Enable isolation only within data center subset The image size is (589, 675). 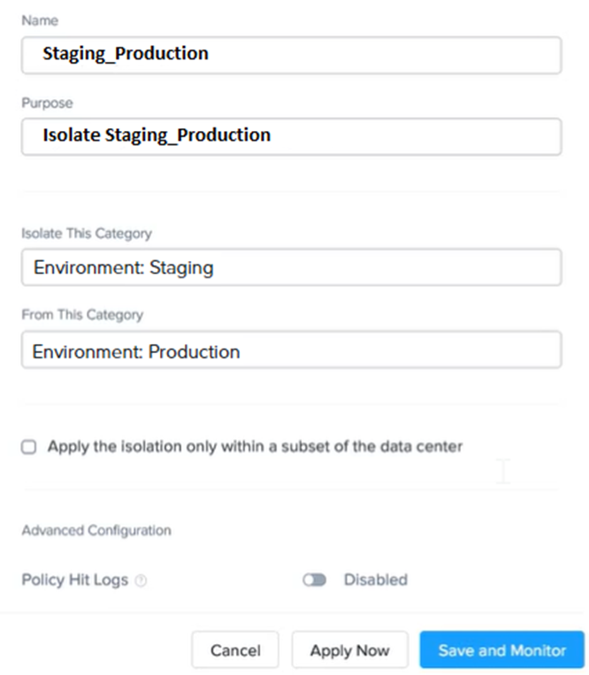(29, 448)
